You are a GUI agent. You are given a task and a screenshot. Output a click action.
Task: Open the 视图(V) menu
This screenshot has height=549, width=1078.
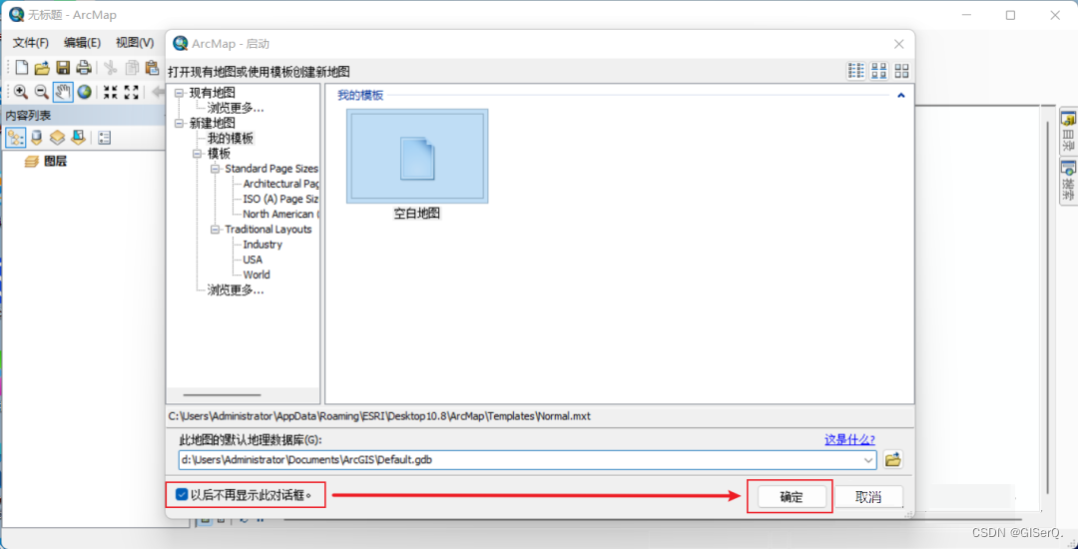(135, 43)
